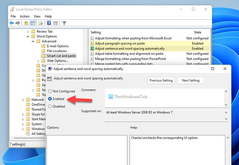Expand the System tree node

click(23, 124)
